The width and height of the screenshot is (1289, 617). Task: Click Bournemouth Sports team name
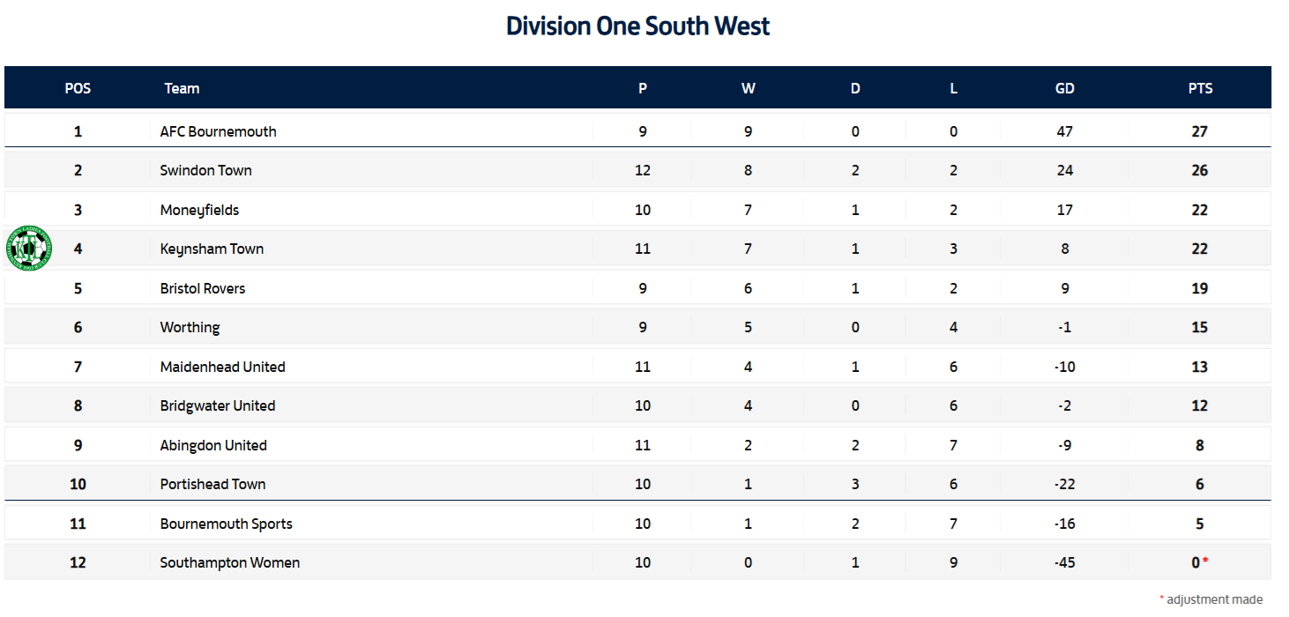point(226,524)
